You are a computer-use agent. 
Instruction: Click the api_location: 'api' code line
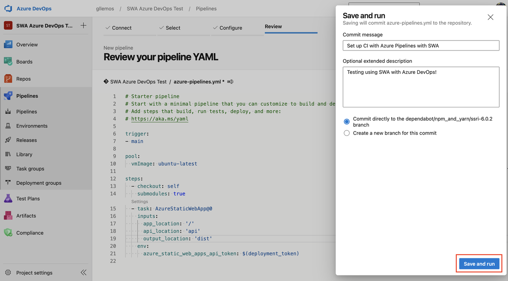coord(171,231)
